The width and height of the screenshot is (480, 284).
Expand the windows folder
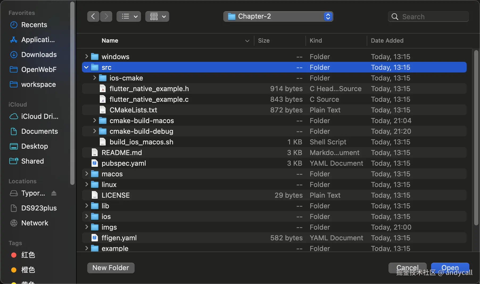(x=86, y=56)
